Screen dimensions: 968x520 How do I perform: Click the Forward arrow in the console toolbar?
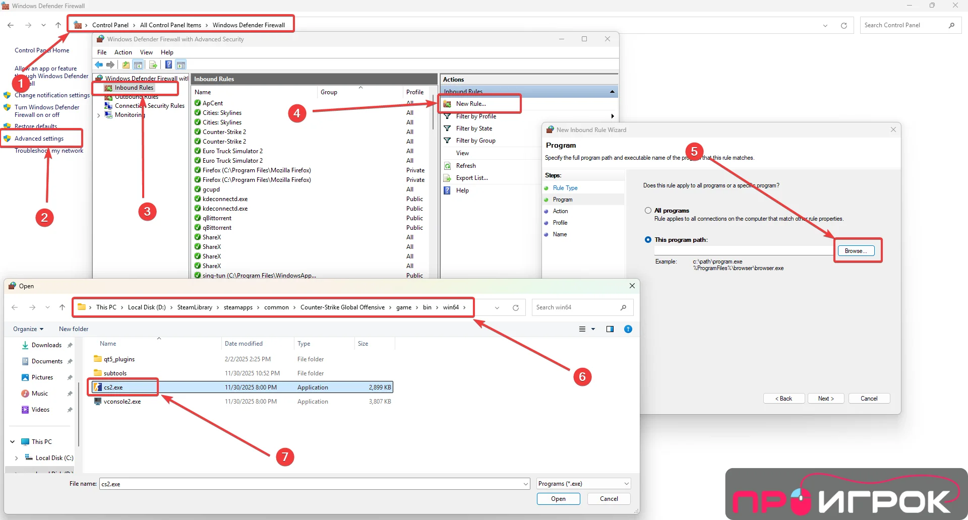pos(111,64)
